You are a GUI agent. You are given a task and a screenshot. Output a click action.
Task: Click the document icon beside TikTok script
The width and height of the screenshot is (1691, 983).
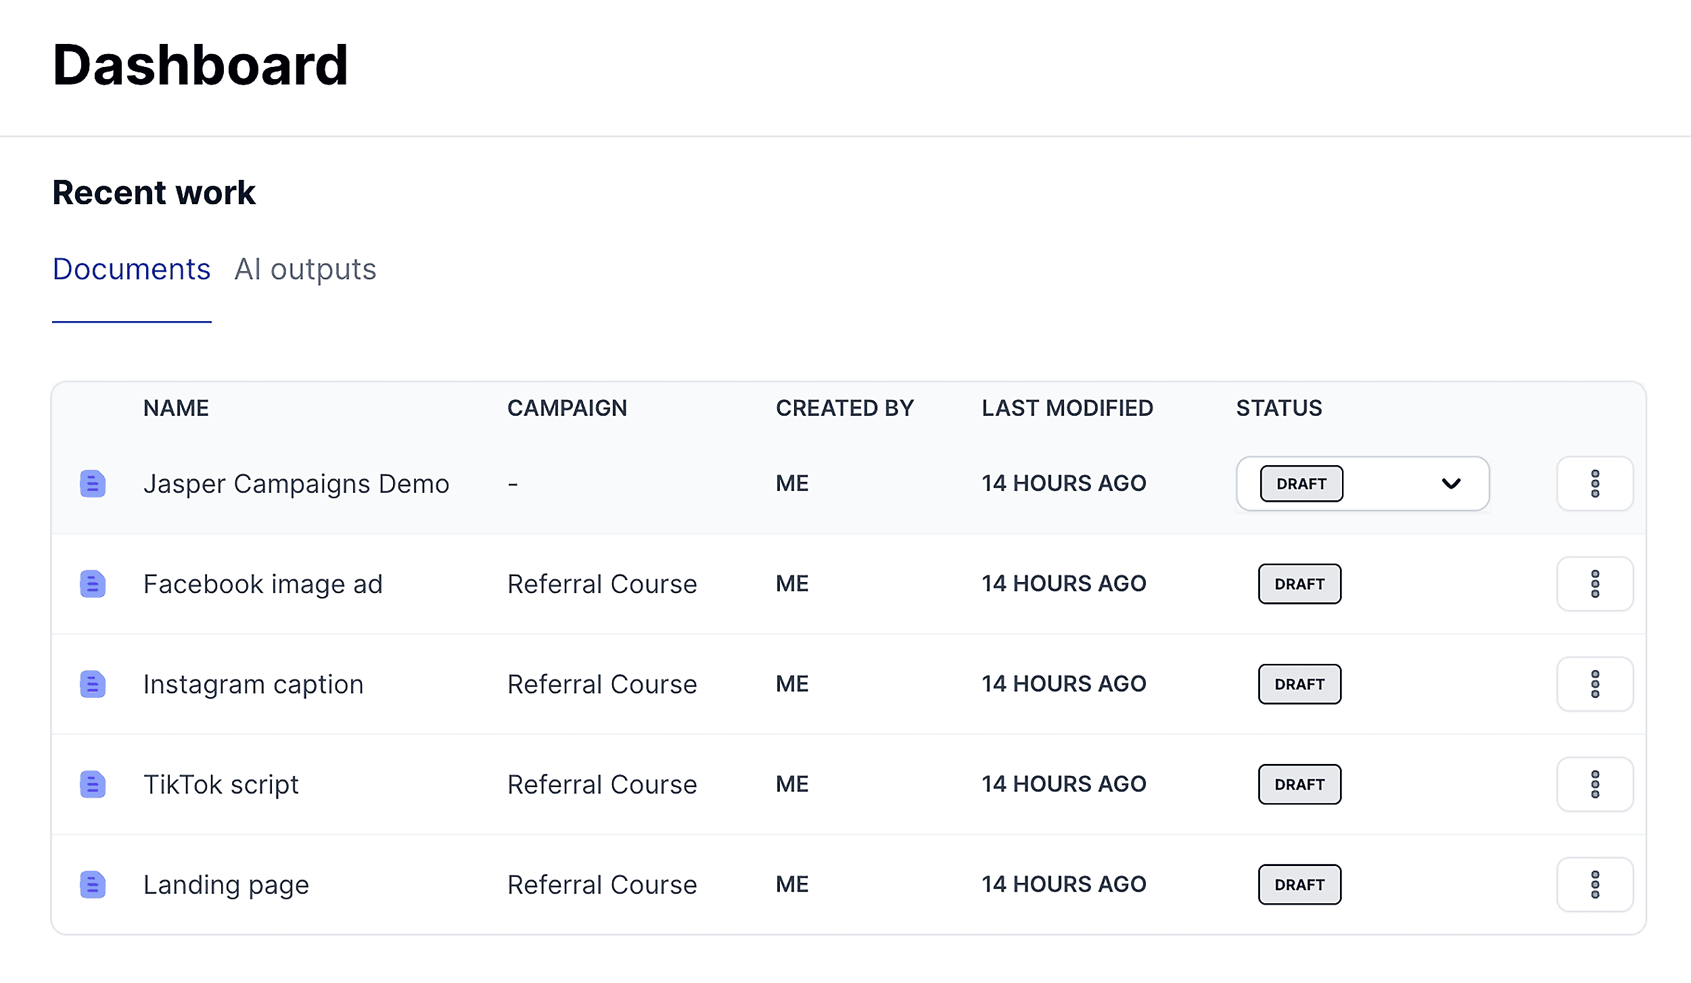pos(93,784)
